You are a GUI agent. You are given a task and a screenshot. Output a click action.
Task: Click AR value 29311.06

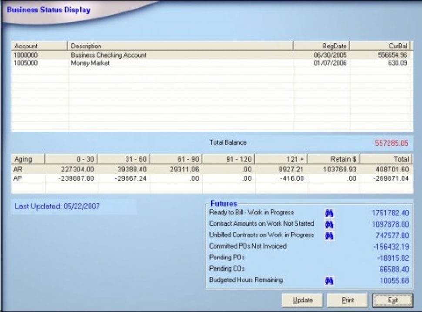point(184,169)
